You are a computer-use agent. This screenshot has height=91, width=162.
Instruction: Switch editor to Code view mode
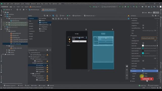pyautogui.click(x=145, y=13)
